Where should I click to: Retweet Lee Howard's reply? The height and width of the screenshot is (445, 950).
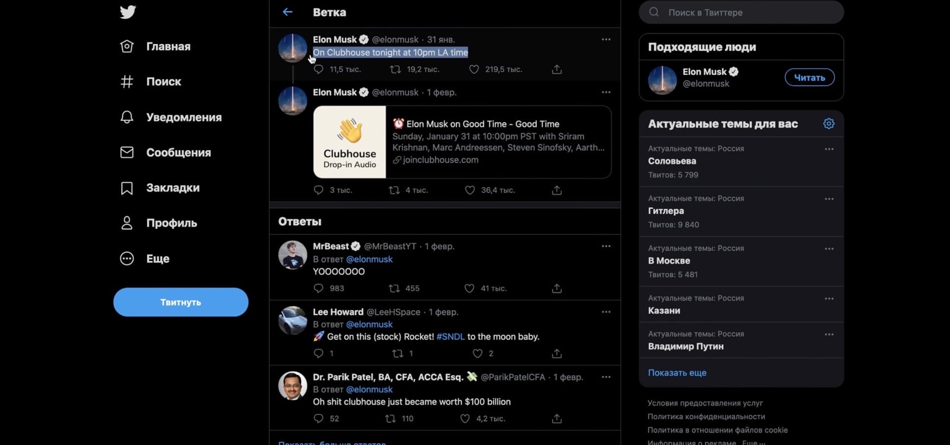point(397,354)
